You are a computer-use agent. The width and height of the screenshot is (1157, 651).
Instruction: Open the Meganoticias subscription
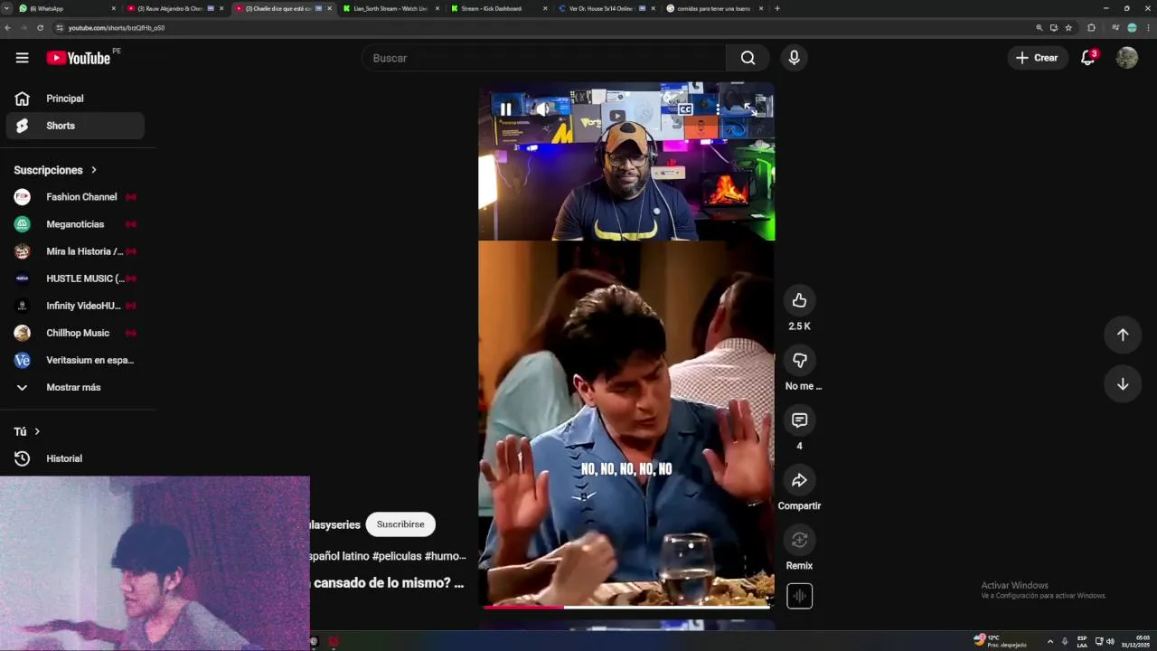[x=75, y=224]
